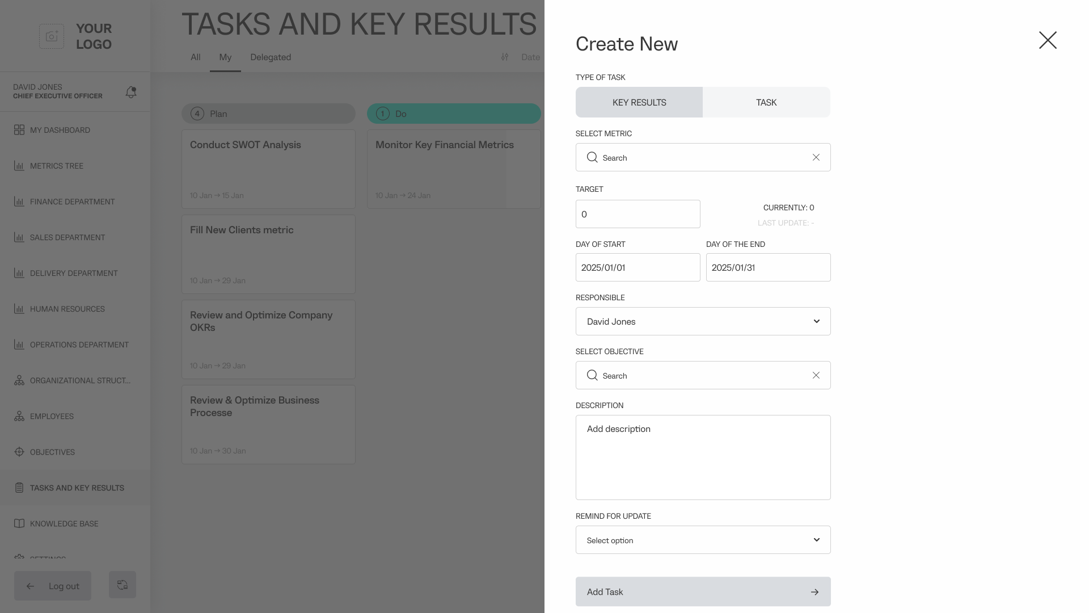This screenshot has width=1089, height=613.
Task: Open My Dashboard from the sidebar
Action: (60, 130)
